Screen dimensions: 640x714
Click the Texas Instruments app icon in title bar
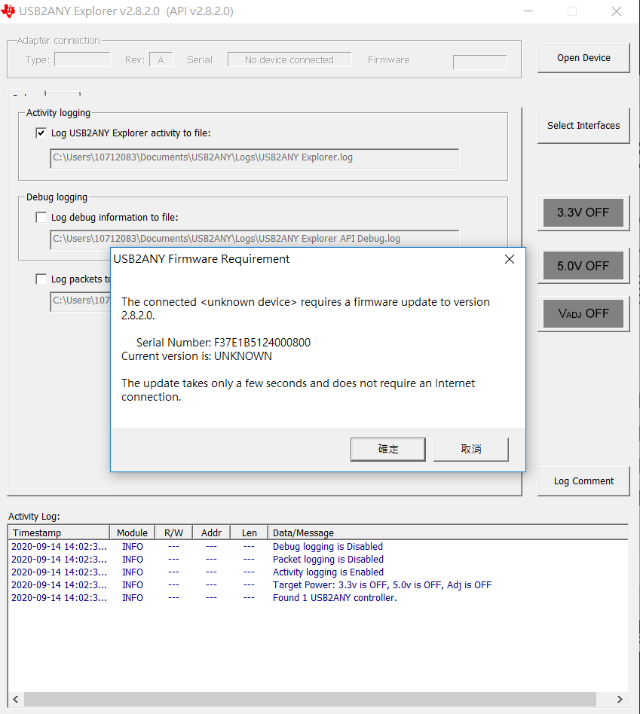(8, 11)
